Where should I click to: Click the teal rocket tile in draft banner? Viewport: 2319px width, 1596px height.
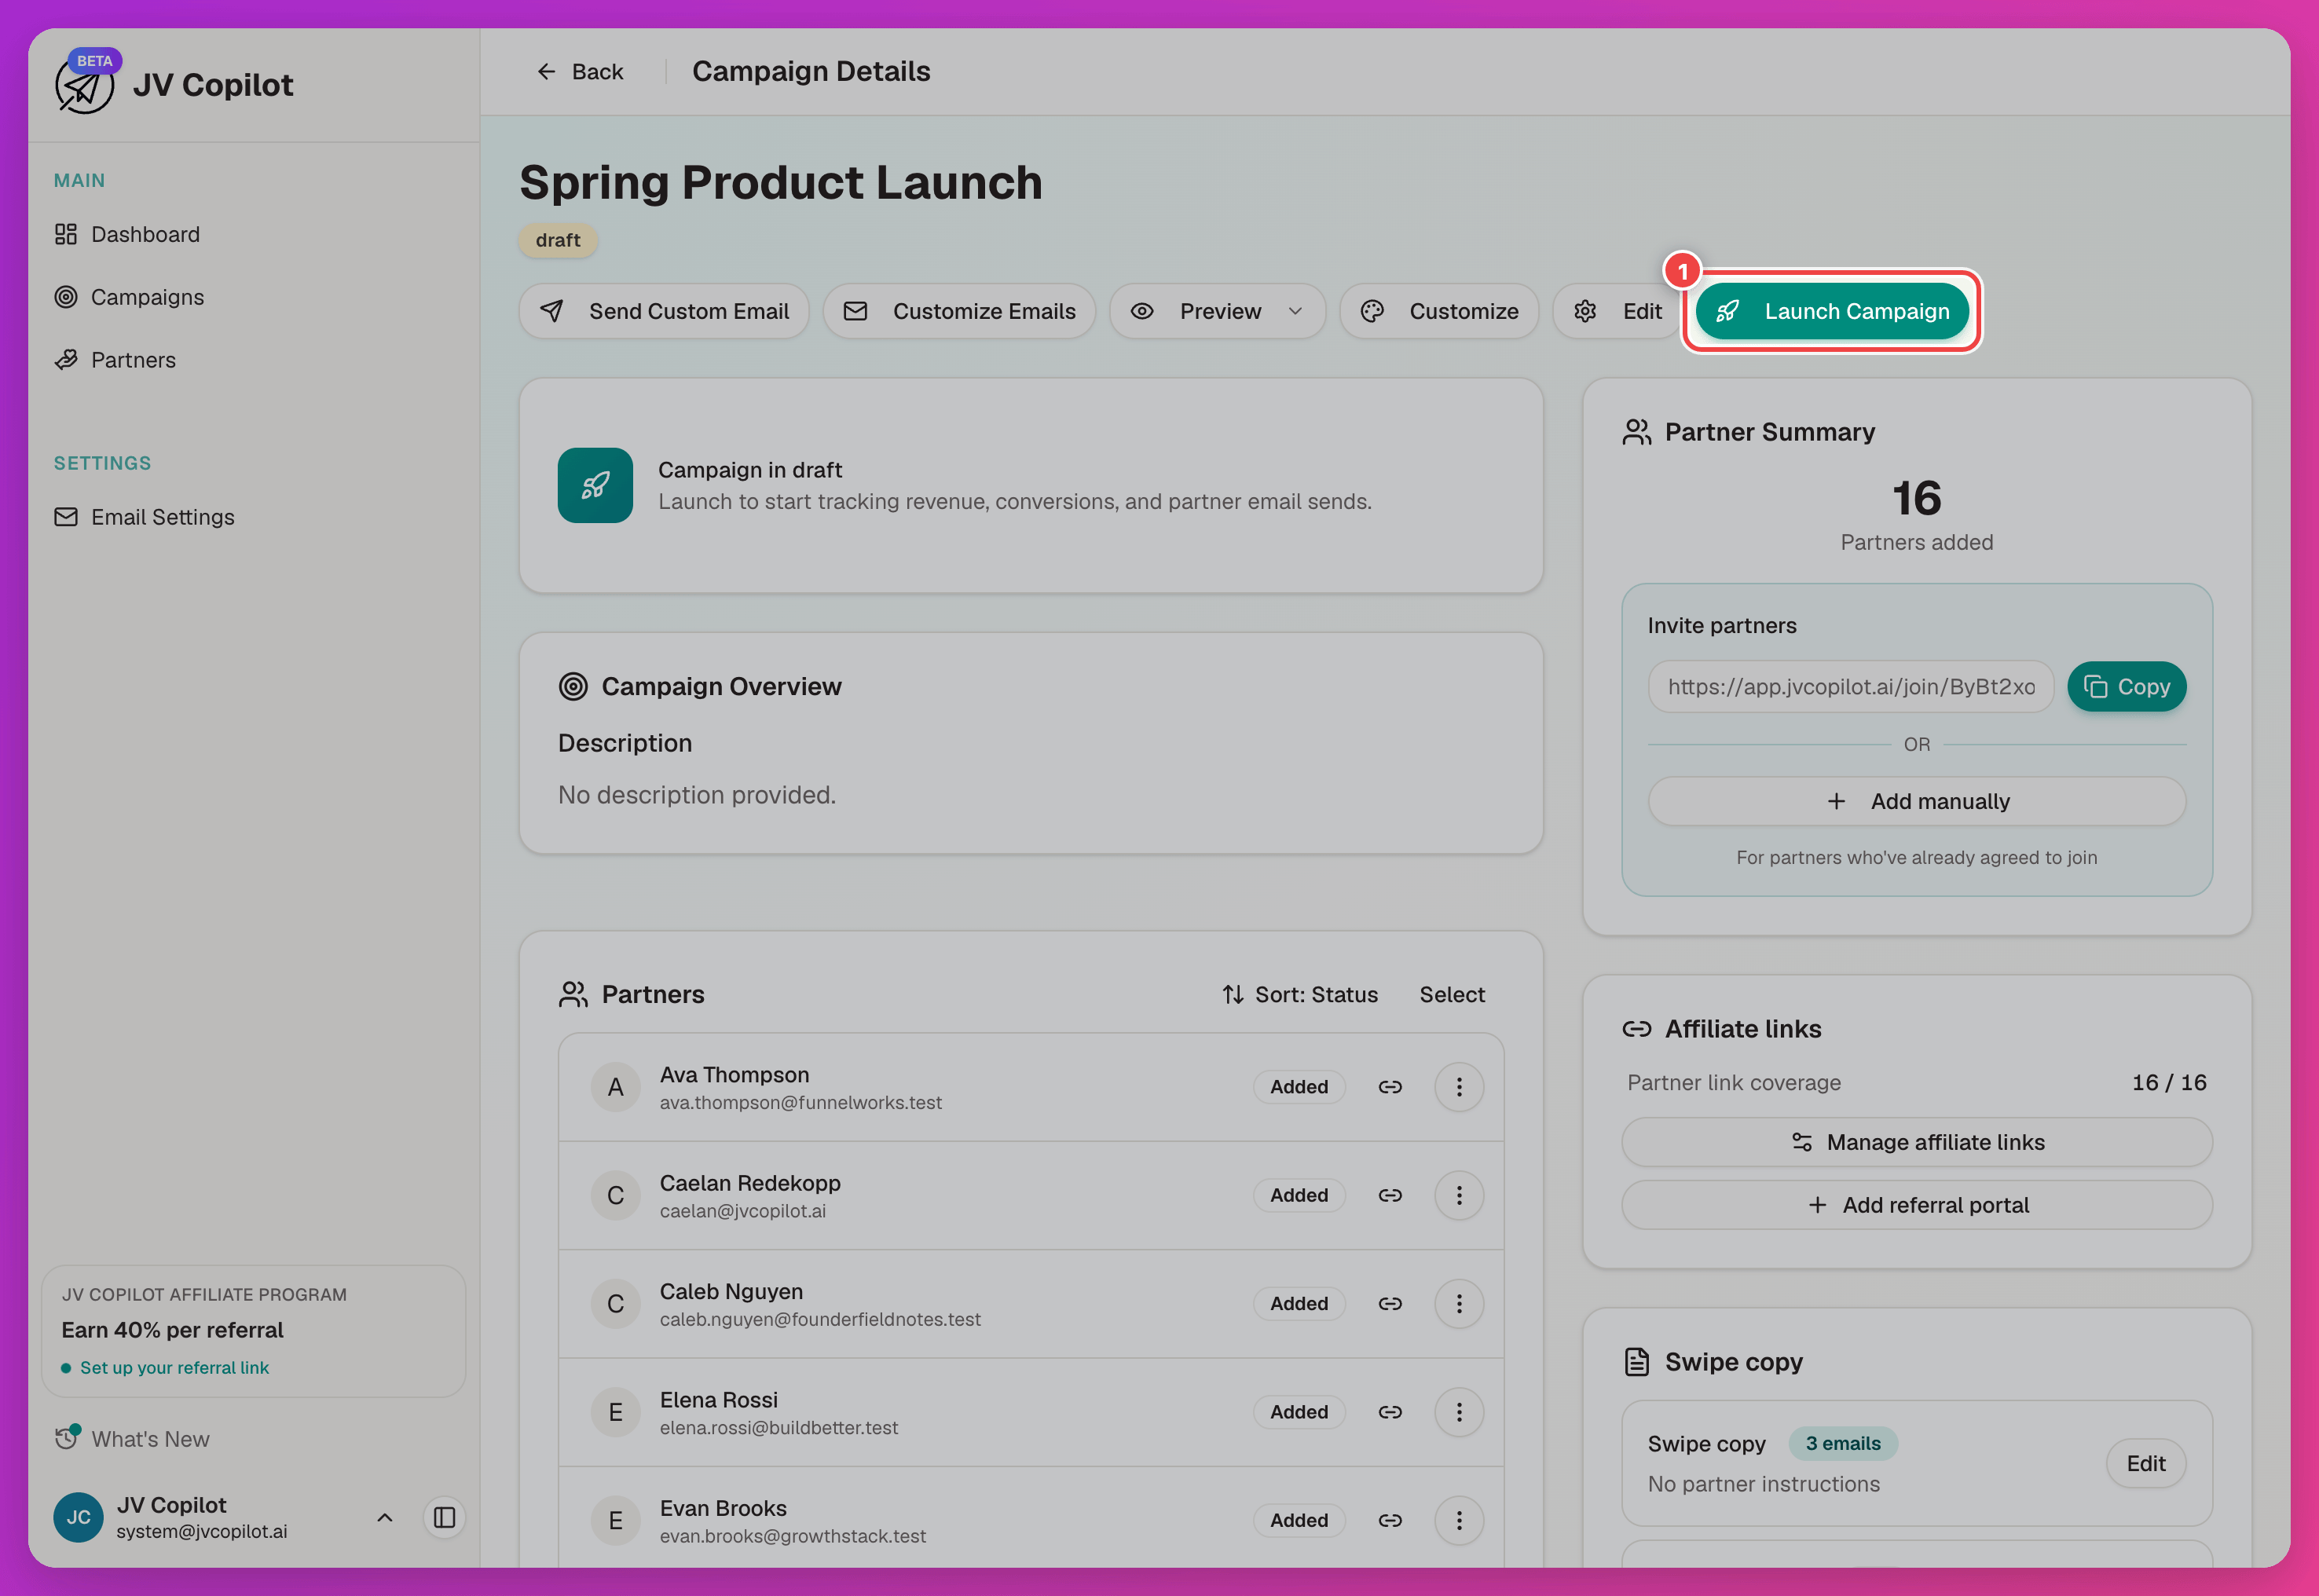[595, 485]
